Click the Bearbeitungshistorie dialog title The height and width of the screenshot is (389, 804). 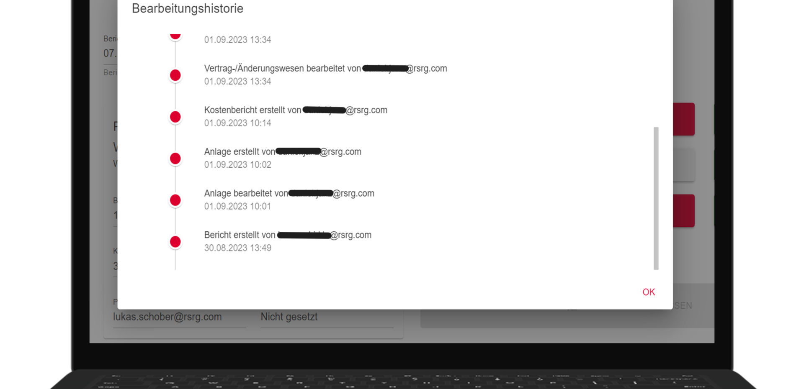coord(188,8)
